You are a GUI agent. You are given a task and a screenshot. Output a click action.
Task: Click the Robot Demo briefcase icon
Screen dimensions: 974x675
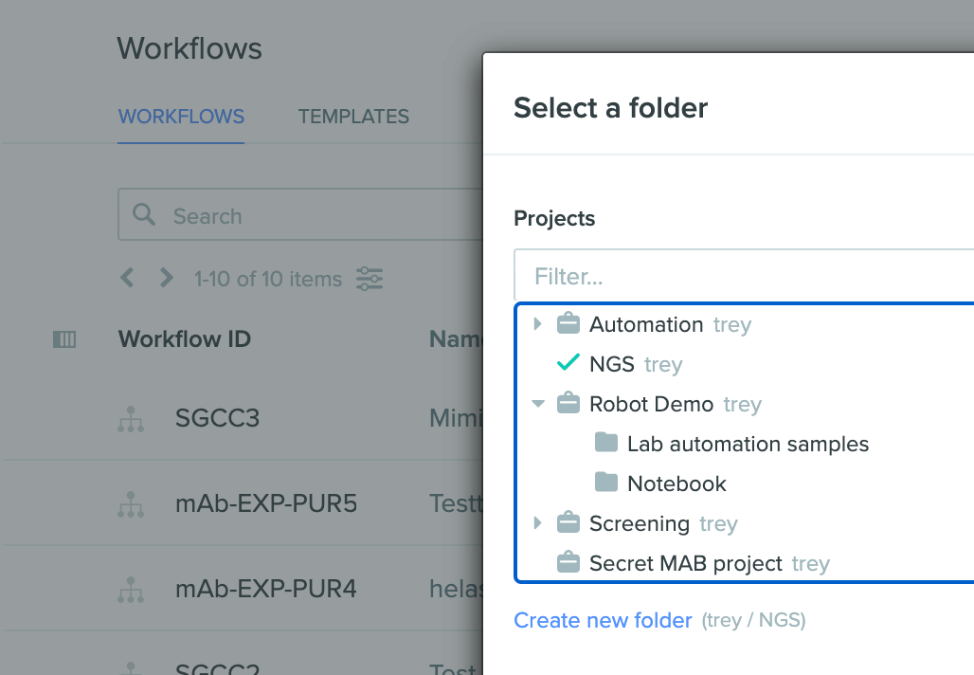568,403
